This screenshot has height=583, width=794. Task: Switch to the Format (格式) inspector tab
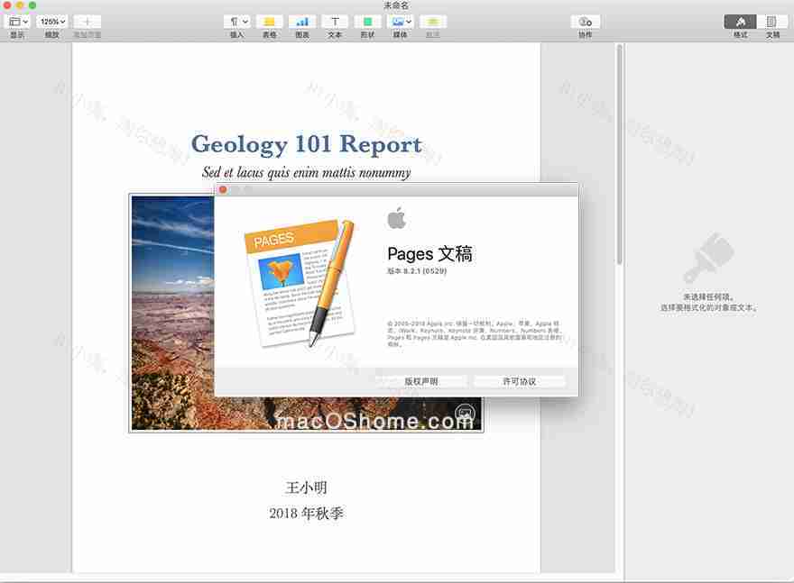(741, 22)
